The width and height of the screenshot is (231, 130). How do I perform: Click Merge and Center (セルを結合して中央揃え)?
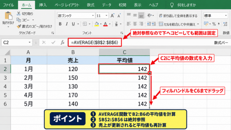point(177,24)
